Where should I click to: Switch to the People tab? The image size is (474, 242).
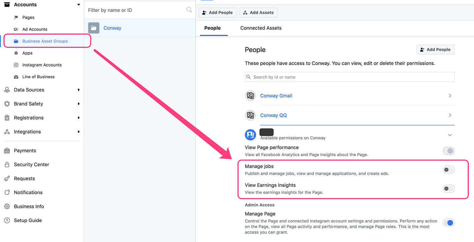pyautogui.click(x=212, y=28)
